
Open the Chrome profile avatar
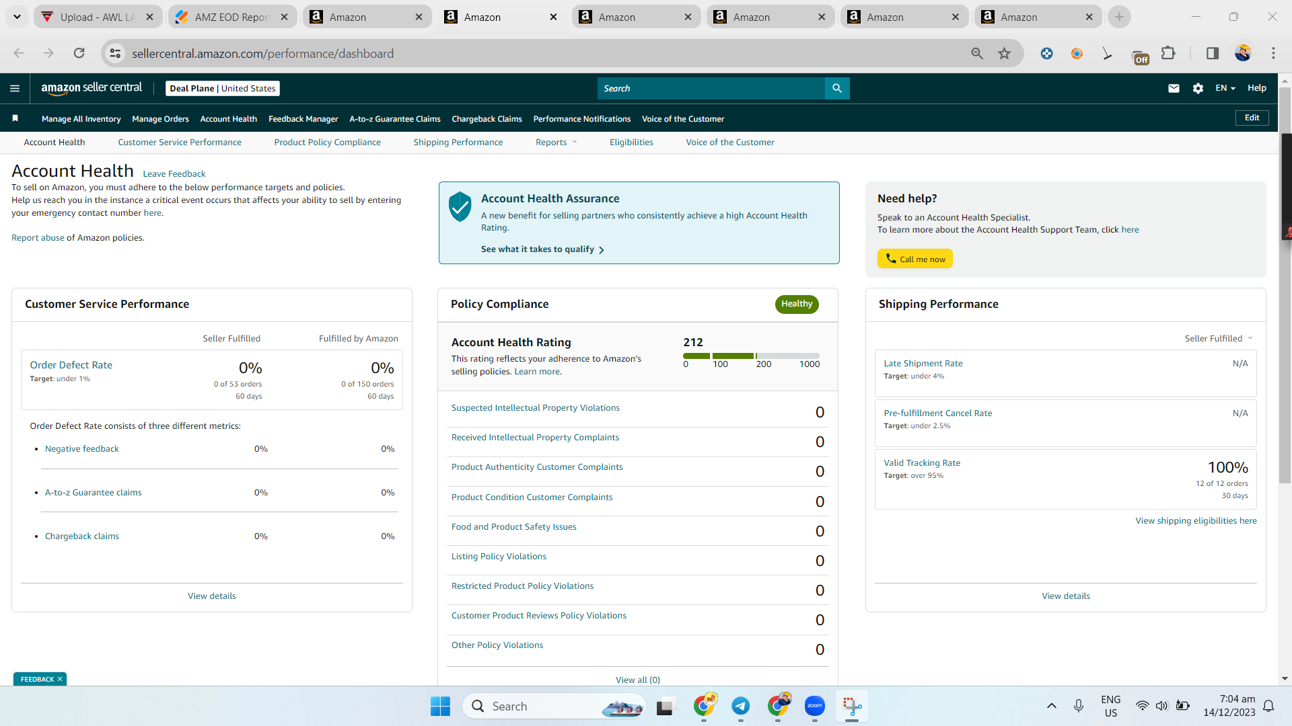click(1243, 53)
